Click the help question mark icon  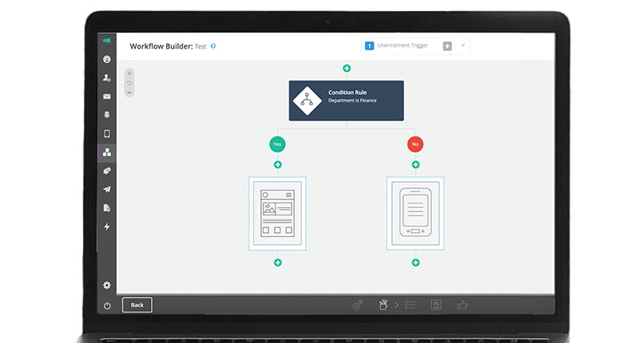[x=213, y=46]
